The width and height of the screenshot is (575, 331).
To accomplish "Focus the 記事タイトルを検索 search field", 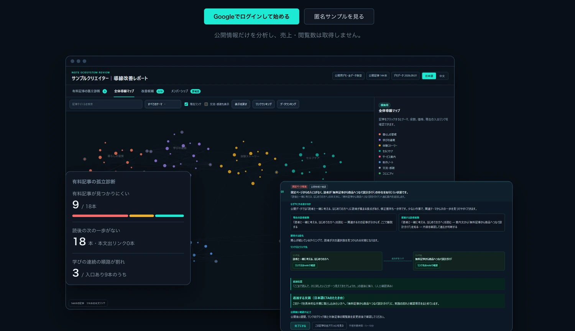I will click(106, 104).
